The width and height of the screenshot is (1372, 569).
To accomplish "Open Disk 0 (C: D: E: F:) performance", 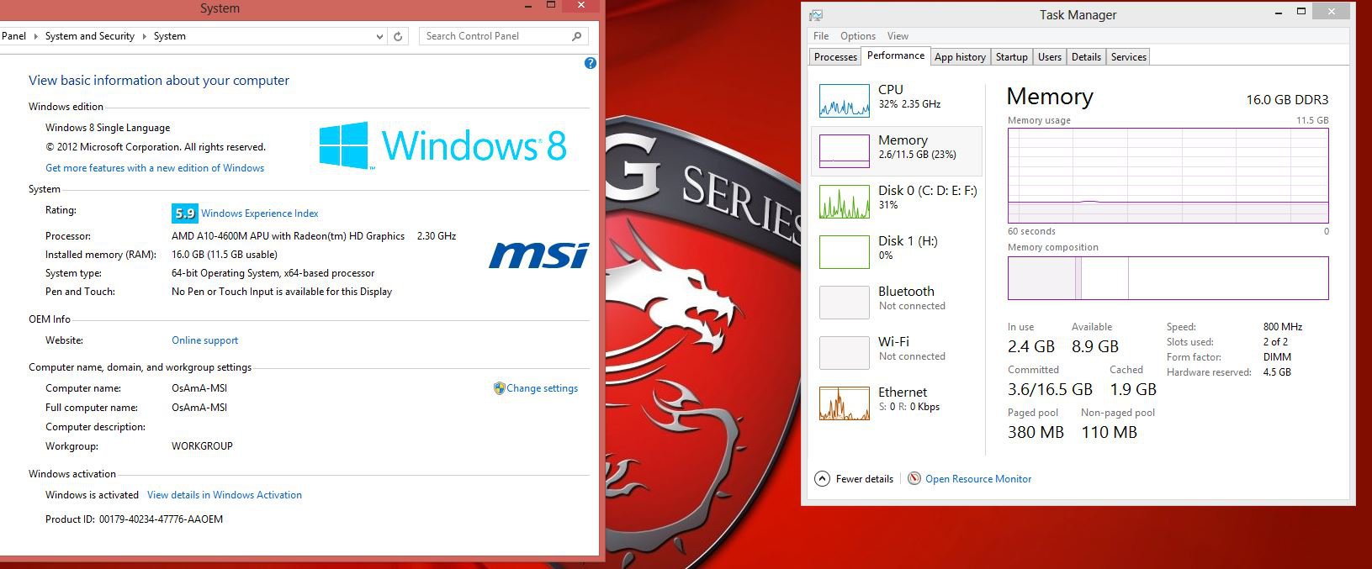I will (x=897, y=201).
